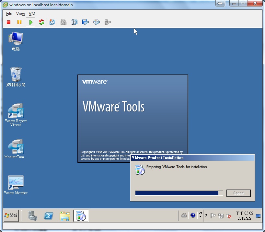Open the View menu
265x232 pixels.
[x=20, y=14]
